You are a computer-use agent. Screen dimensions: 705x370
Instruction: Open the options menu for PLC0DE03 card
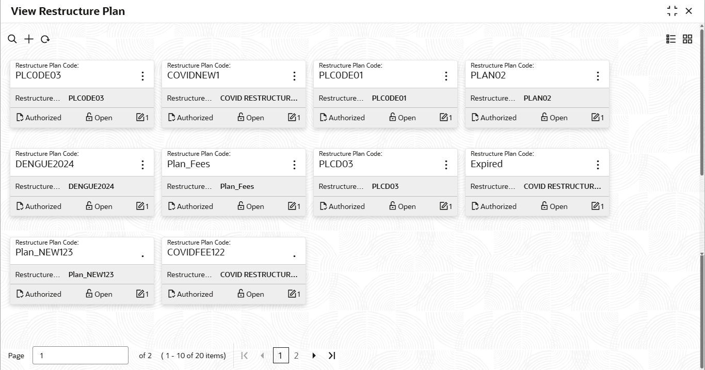(x=142, y=76)
